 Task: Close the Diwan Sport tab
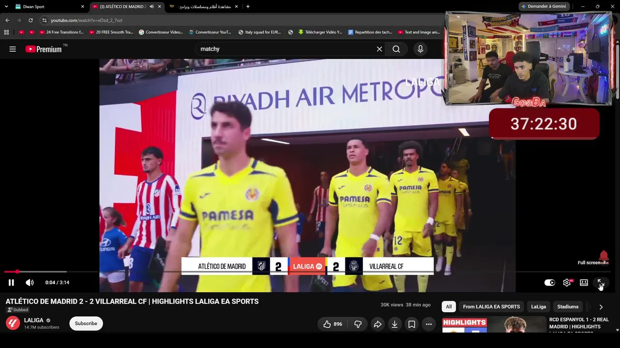(83, 7)
